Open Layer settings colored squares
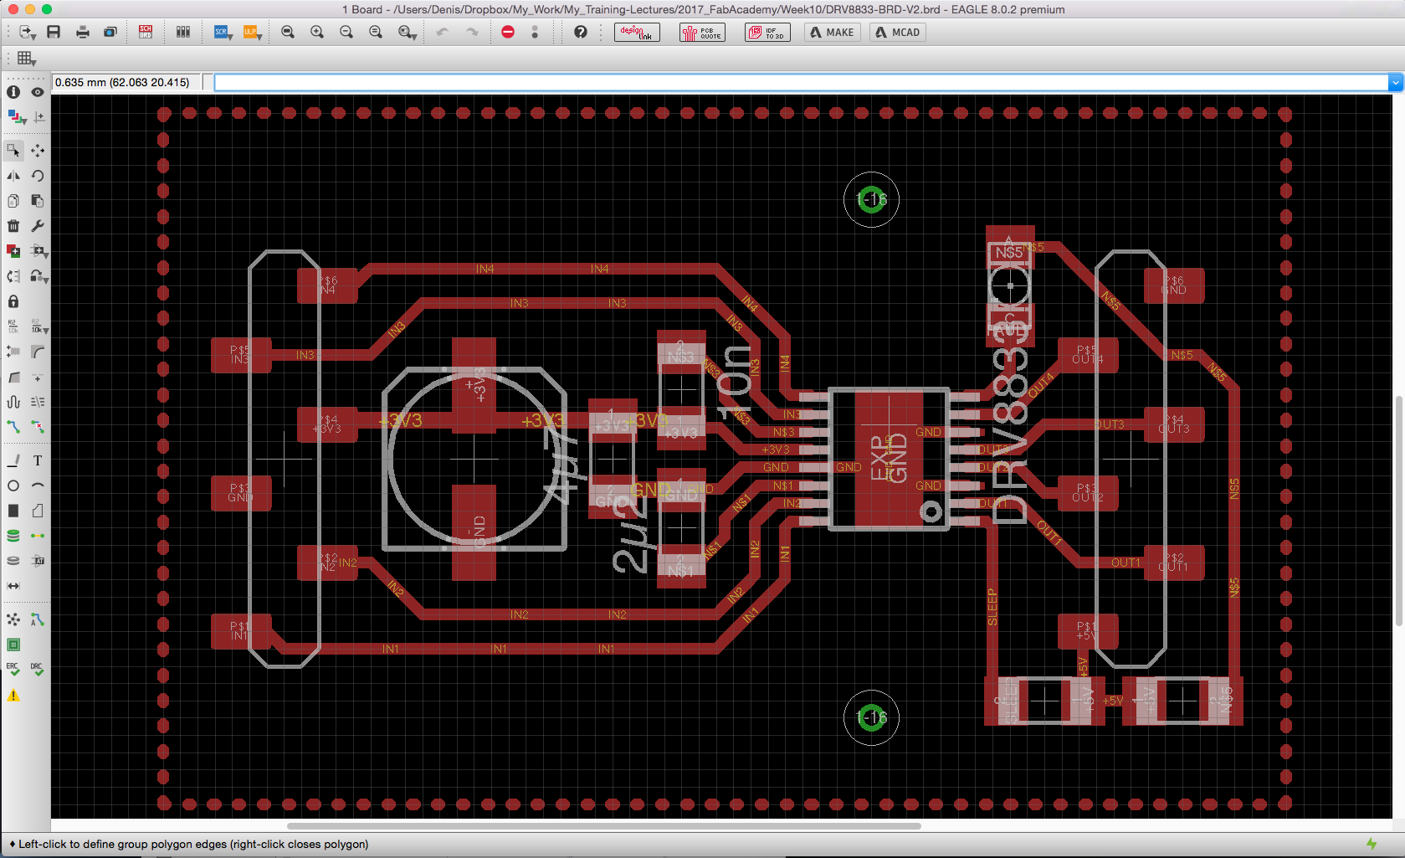 pyautogui.click(x=16, y=117)
